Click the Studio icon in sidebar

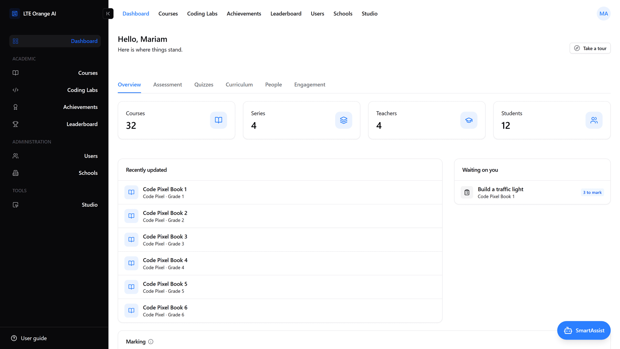pos(15,205)
